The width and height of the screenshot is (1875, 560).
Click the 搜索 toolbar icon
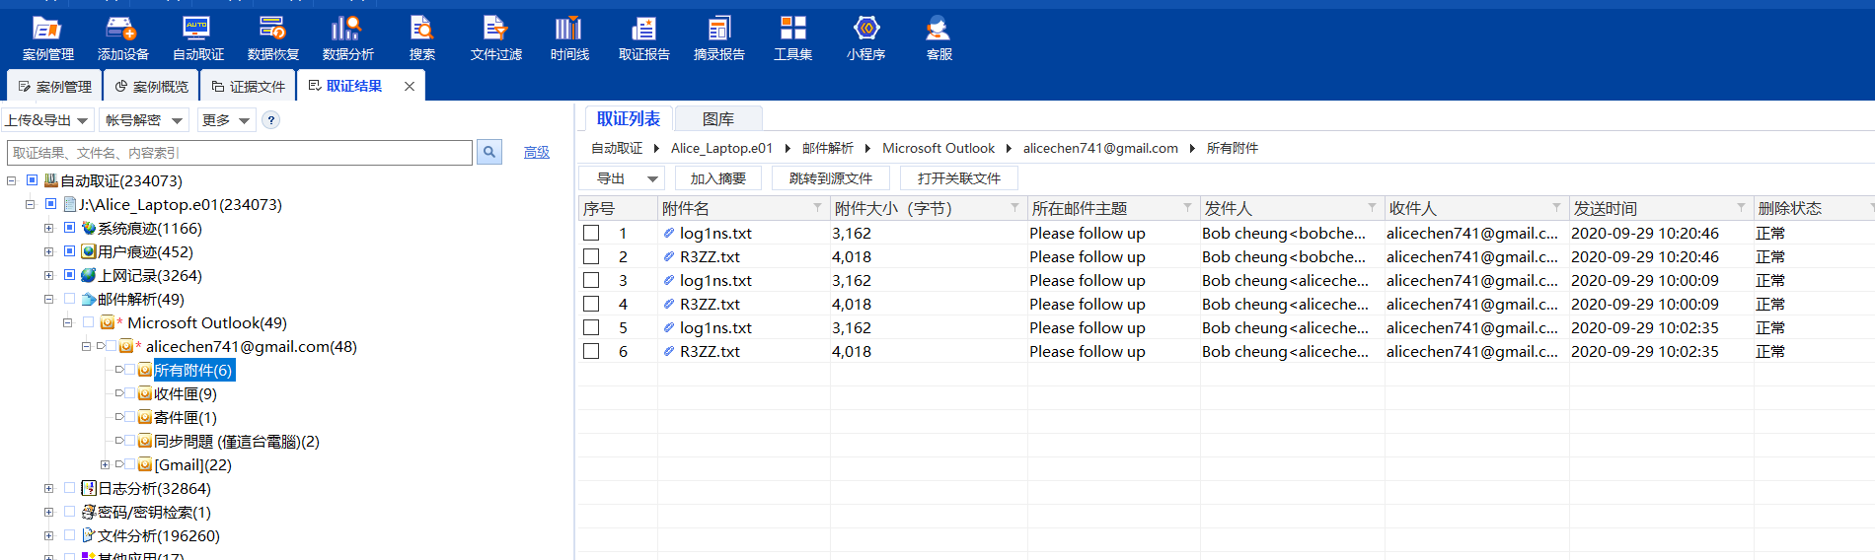pos(422,38)
